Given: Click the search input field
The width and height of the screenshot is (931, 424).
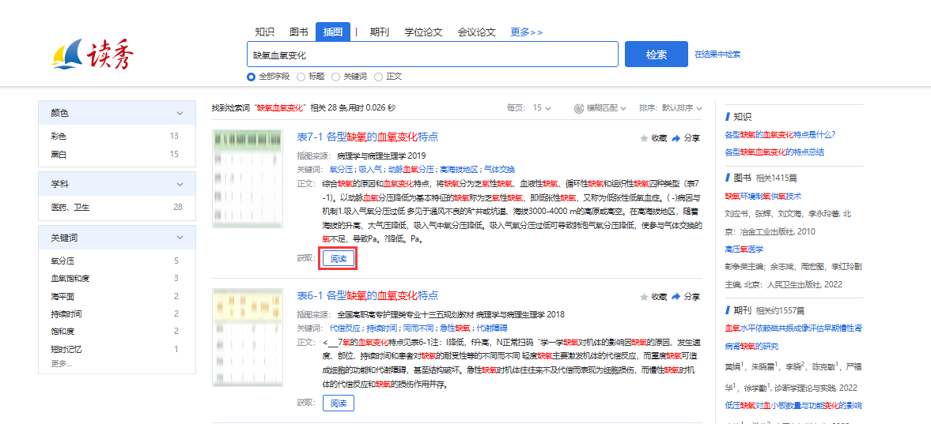Looking at the screenshot, I should tap(432, 54).
